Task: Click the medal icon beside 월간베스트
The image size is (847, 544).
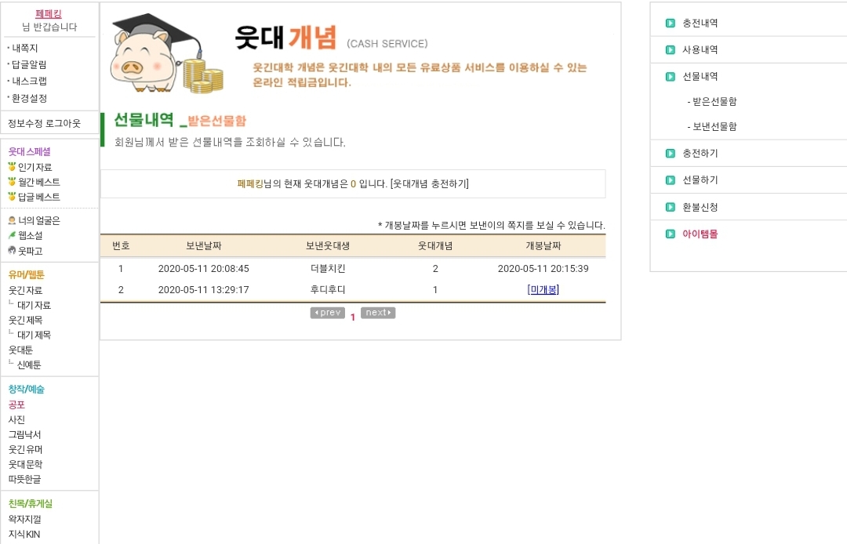Action: 12,182
